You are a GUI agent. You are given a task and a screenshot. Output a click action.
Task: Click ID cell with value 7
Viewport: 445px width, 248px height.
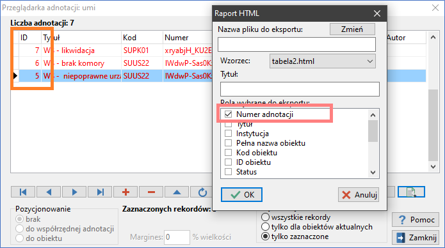[x=30, y=50]
